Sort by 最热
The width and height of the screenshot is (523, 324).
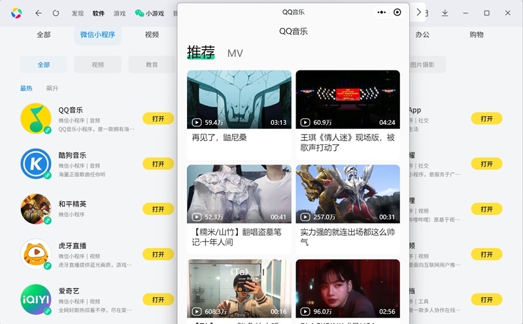point(26,88)
